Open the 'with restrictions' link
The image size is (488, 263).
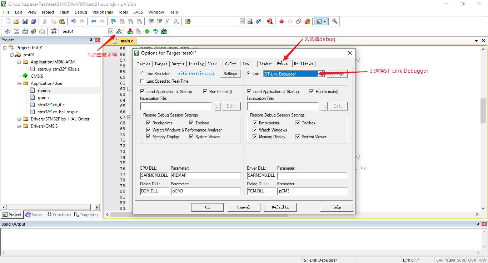click(196, 73)
